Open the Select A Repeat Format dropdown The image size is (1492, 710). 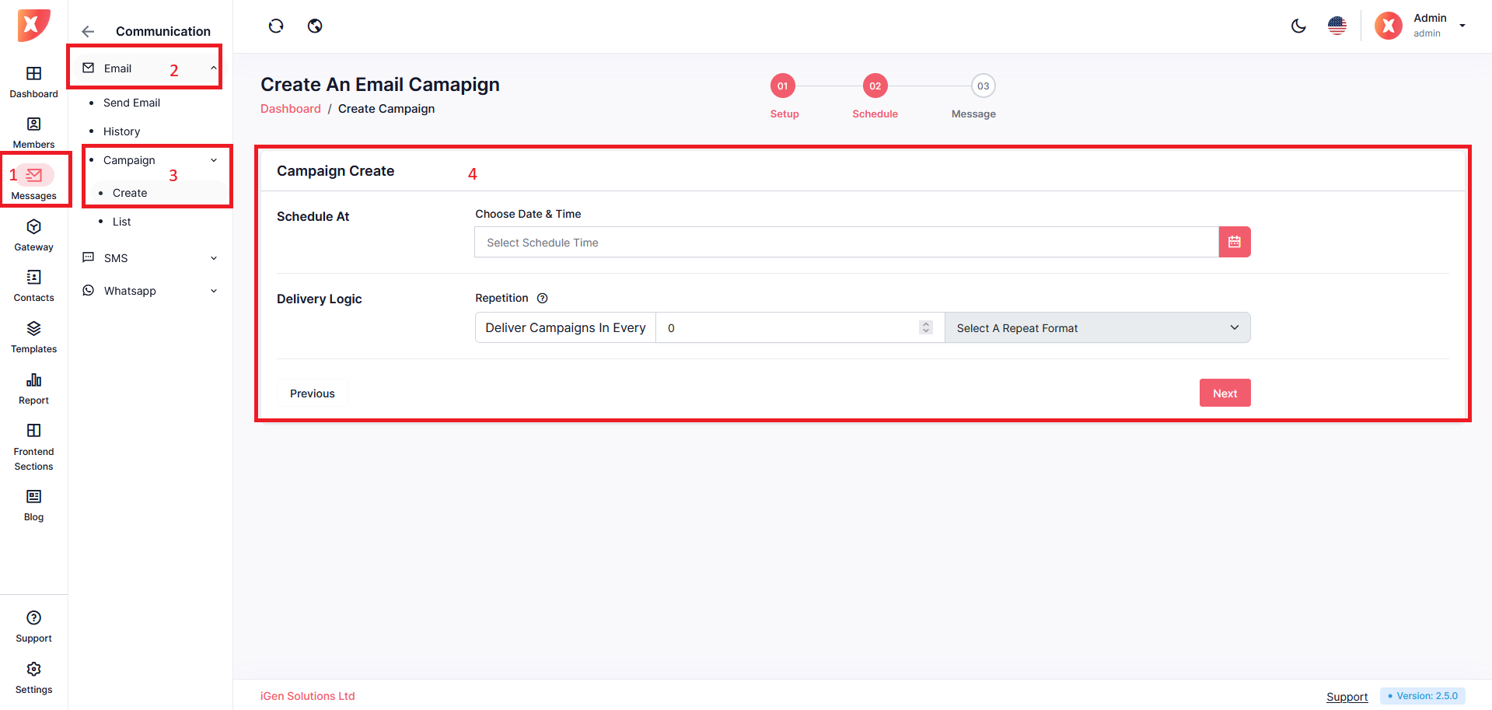pyautogui.click(x=1097, y=328)
